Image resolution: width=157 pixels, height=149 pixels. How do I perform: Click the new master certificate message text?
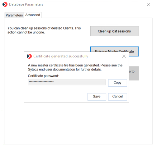point(75,67)
